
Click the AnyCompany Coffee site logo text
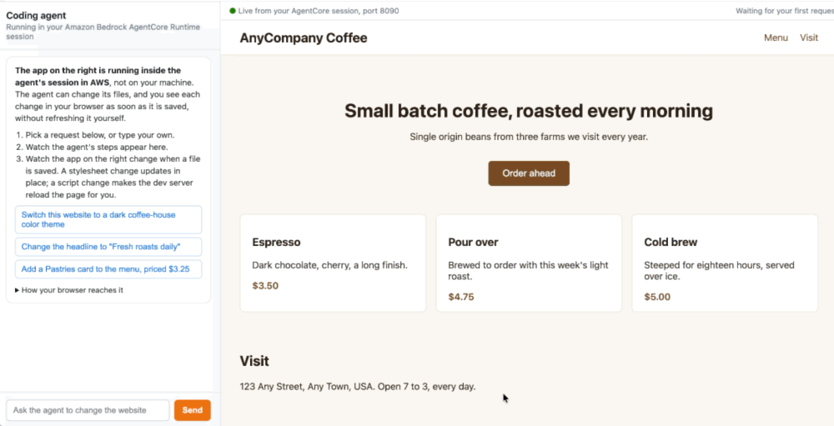(x=304, y=38)
